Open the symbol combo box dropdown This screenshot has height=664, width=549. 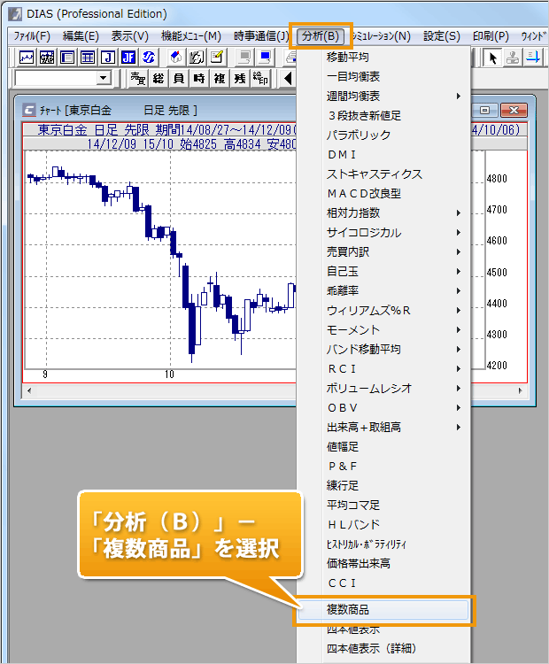click(104, 79)
